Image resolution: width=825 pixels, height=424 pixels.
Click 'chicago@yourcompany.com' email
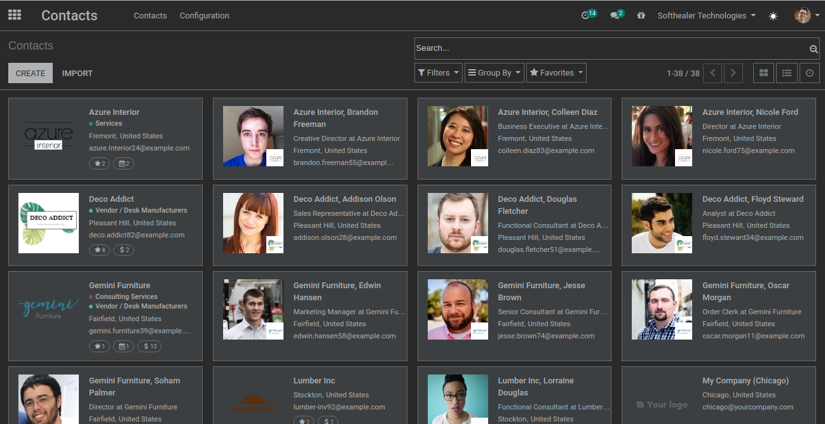point(747,407)
